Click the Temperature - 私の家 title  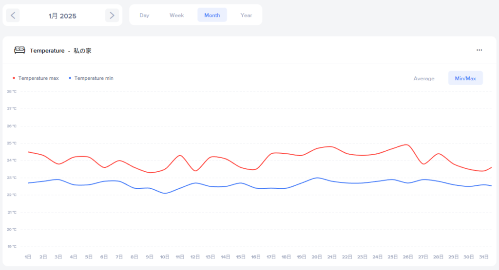60,51
